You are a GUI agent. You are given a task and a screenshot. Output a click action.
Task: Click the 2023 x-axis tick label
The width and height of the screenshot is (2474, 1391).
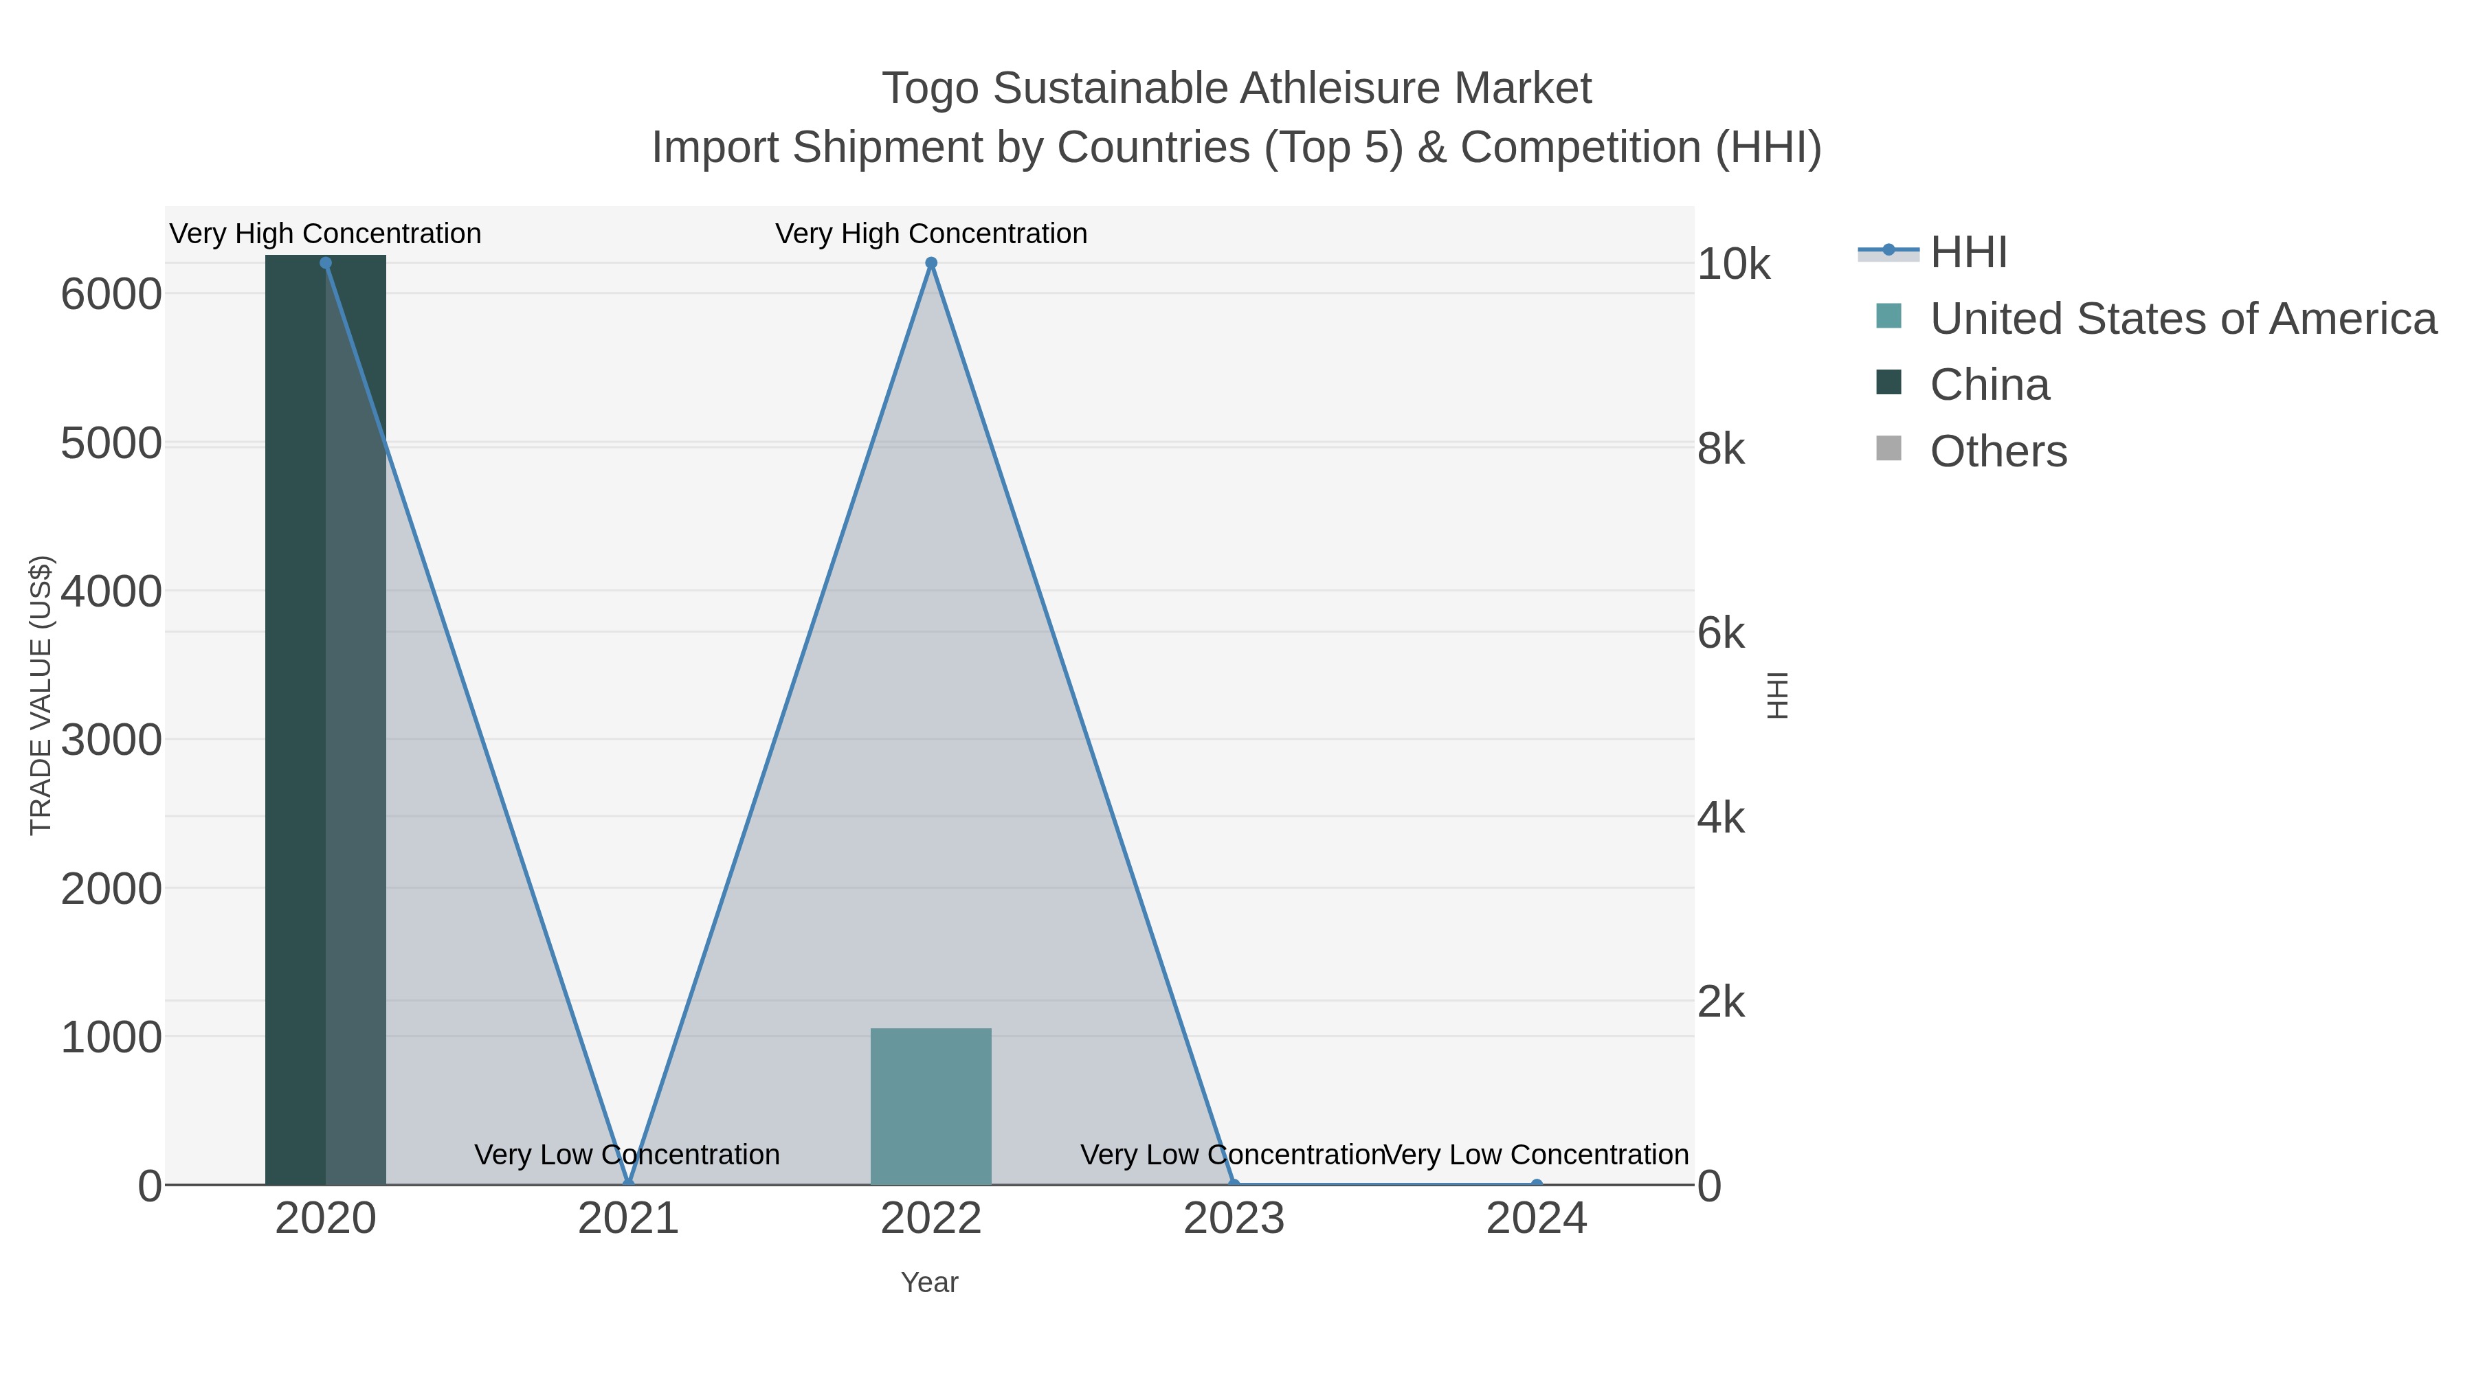(1234, 1219)
